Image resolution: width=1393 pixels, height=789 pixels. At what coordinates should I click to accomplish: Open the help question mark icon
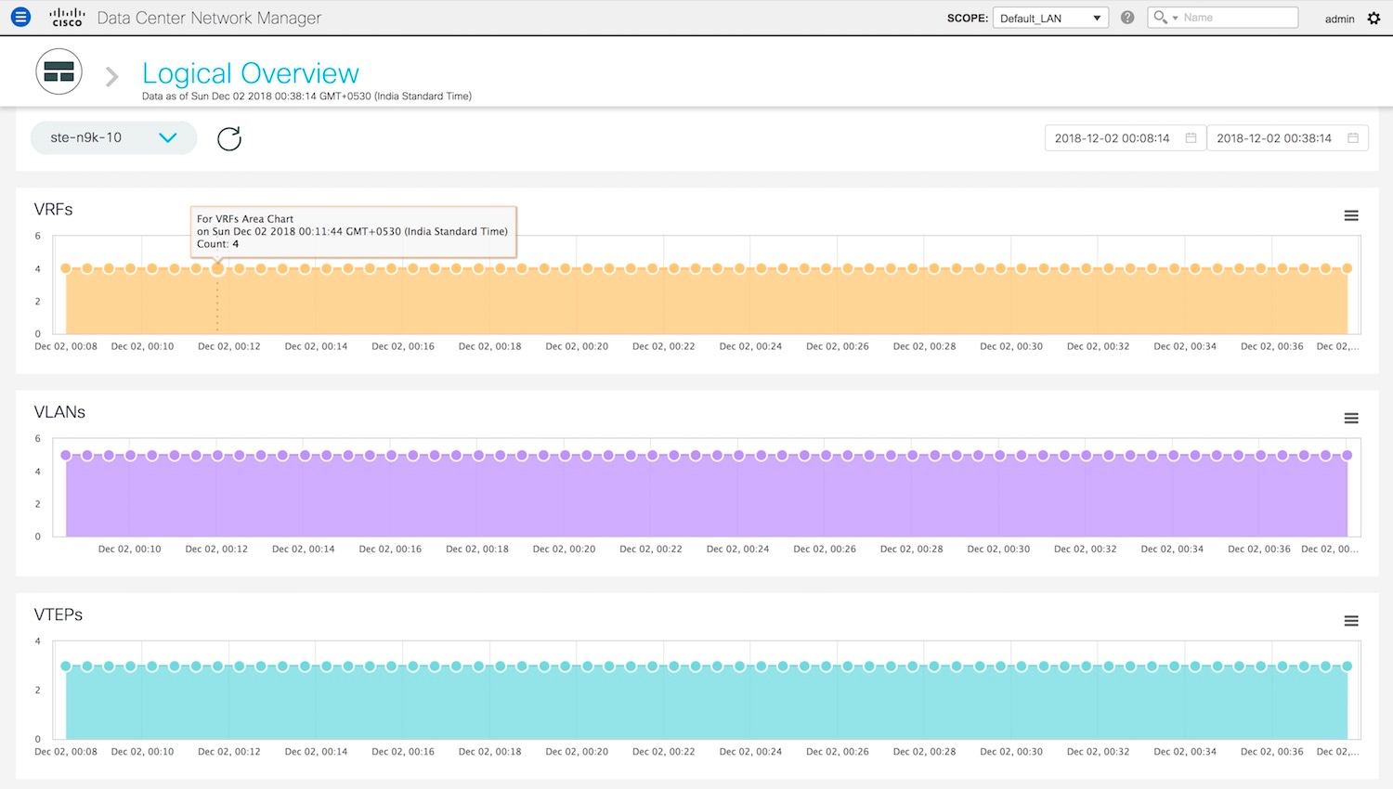click(1127, 18)
